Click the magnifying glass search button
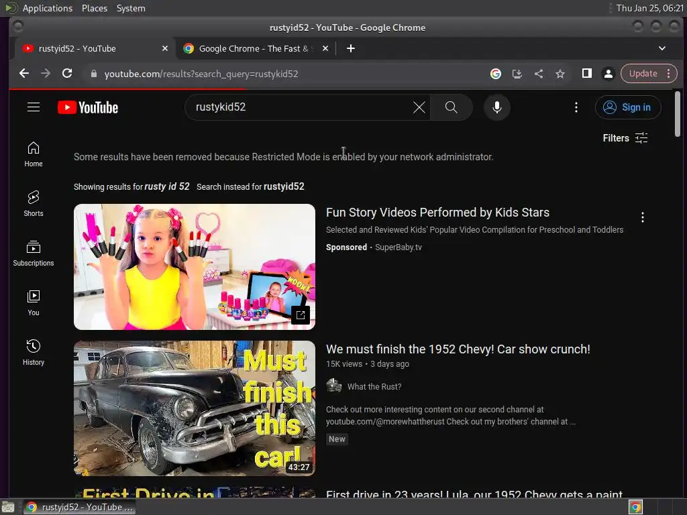 (x=452, y=107)
